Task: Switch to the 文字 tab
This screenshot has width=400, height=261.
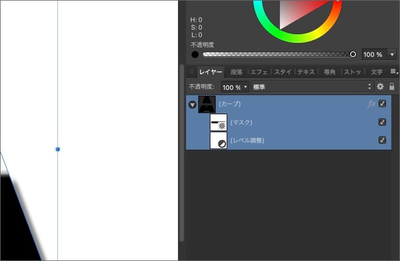Action: tap(376, 72)
